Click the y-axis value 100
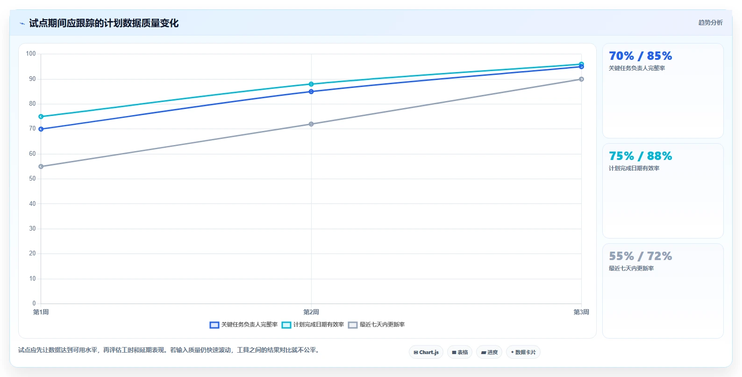742x377 pixels. [x=31, y=54]
